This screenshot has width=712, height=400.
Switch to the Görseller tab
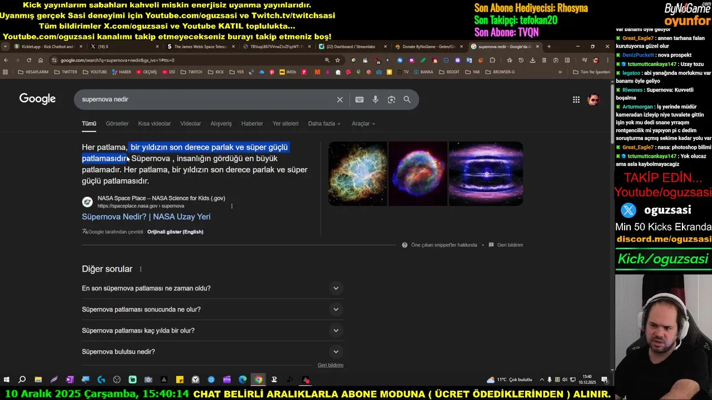(117, 123)
